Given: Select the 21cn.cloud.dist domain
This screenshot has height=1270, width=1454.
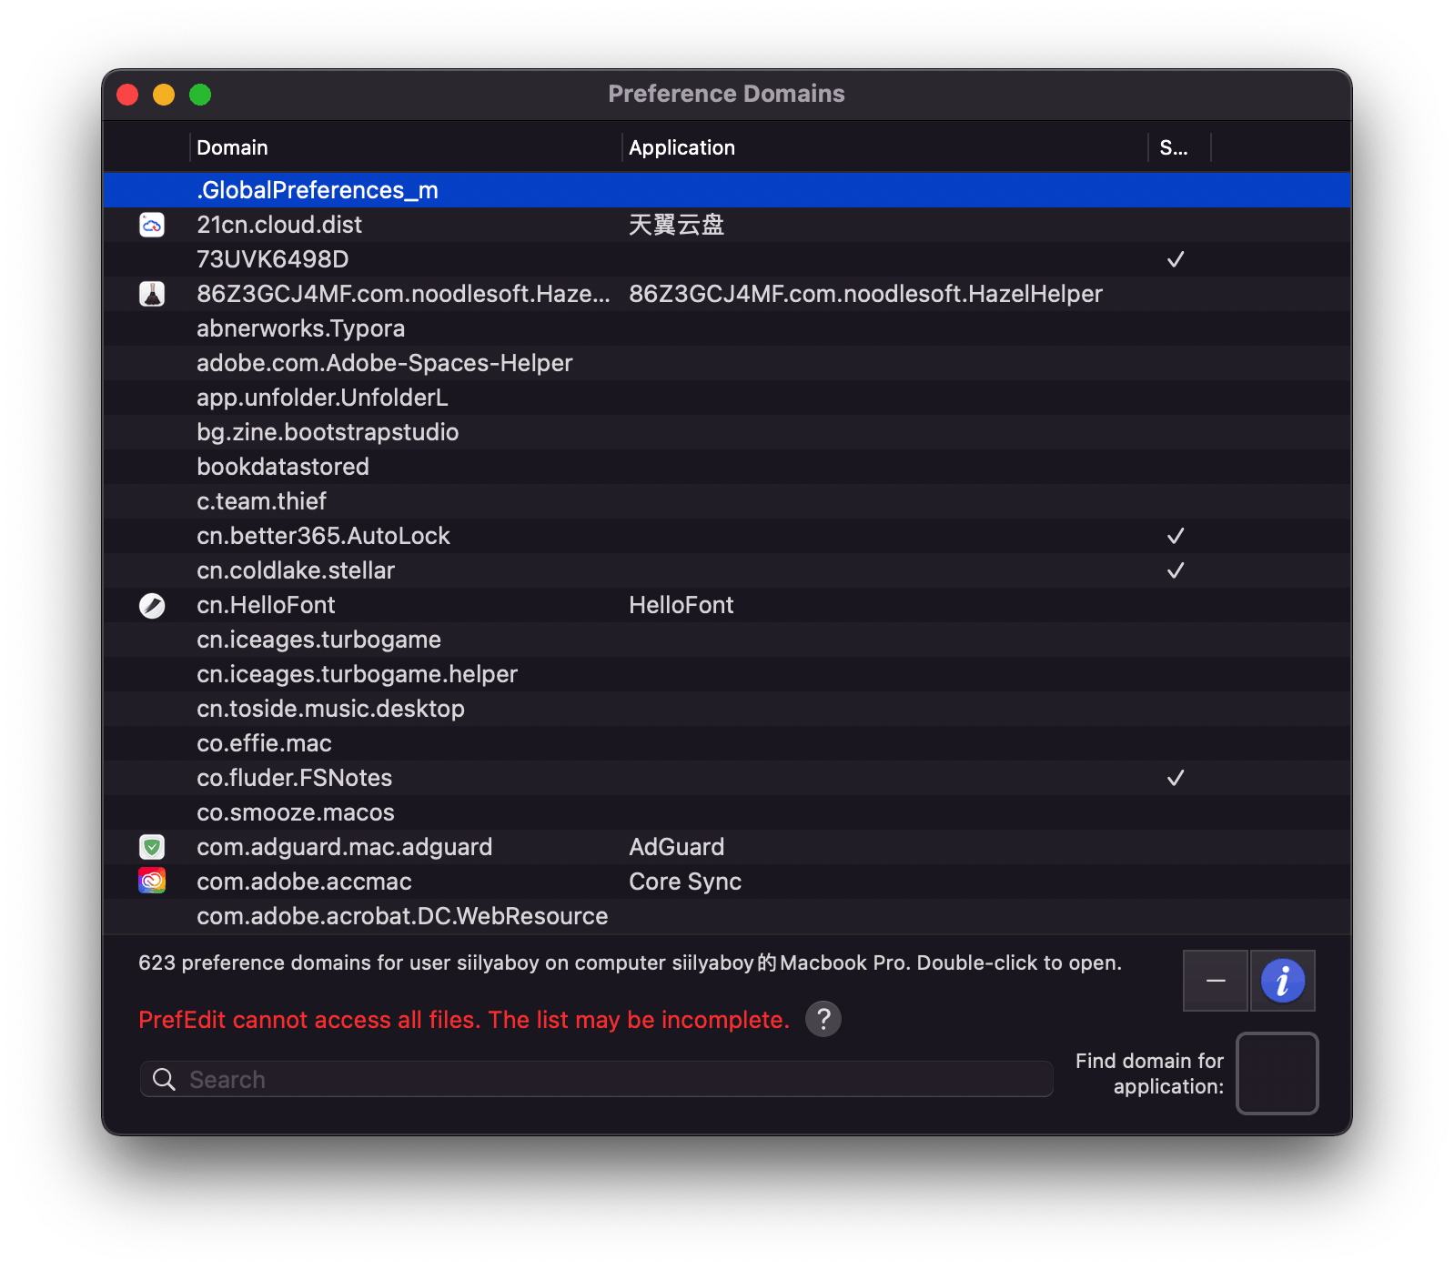Looking at the screenshot, I should point(279,225).
